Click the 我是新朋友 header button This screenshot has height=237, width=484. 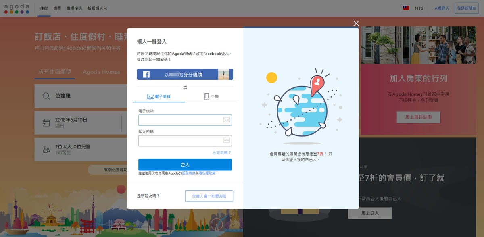466,8
